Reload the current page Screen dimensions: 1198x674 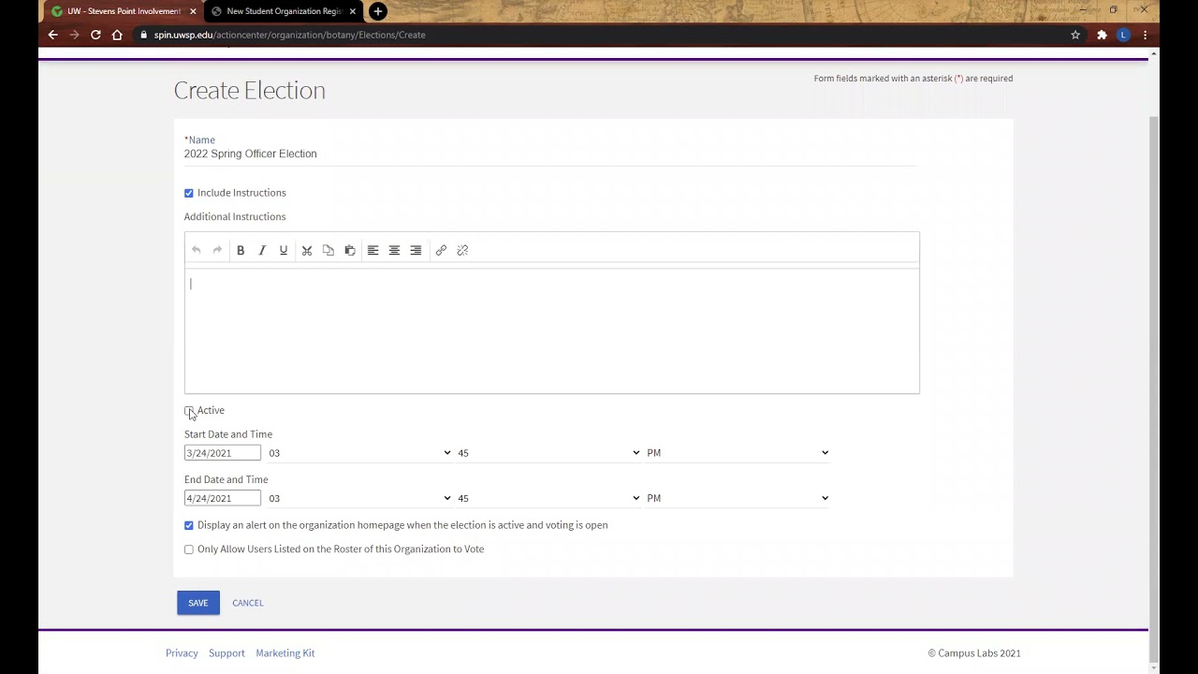tap(95, 35)
